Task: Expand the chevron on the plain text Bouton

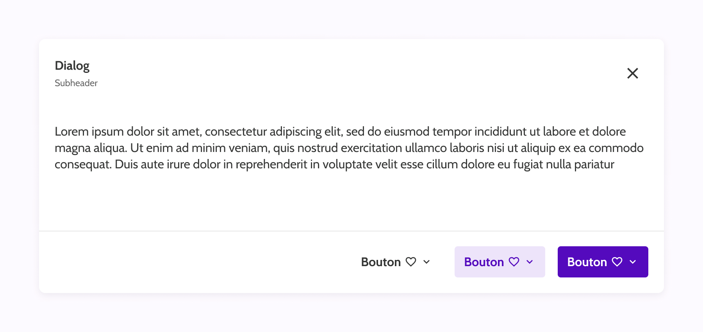Action: pyautogui.click(x=426, y=262)
